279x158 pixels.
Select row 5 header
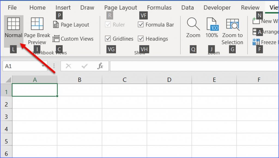tap(6, 139)
